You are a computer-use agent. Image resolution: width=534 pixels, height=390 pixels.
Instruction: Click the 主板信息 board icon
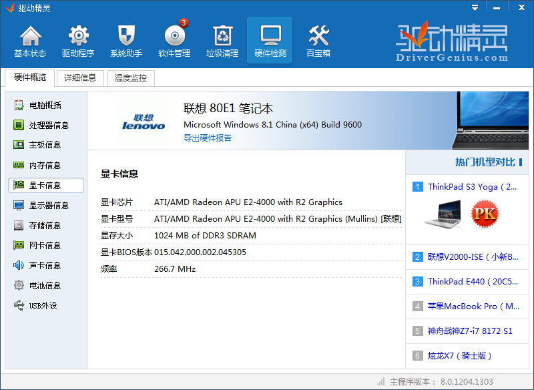coord(19,145)
